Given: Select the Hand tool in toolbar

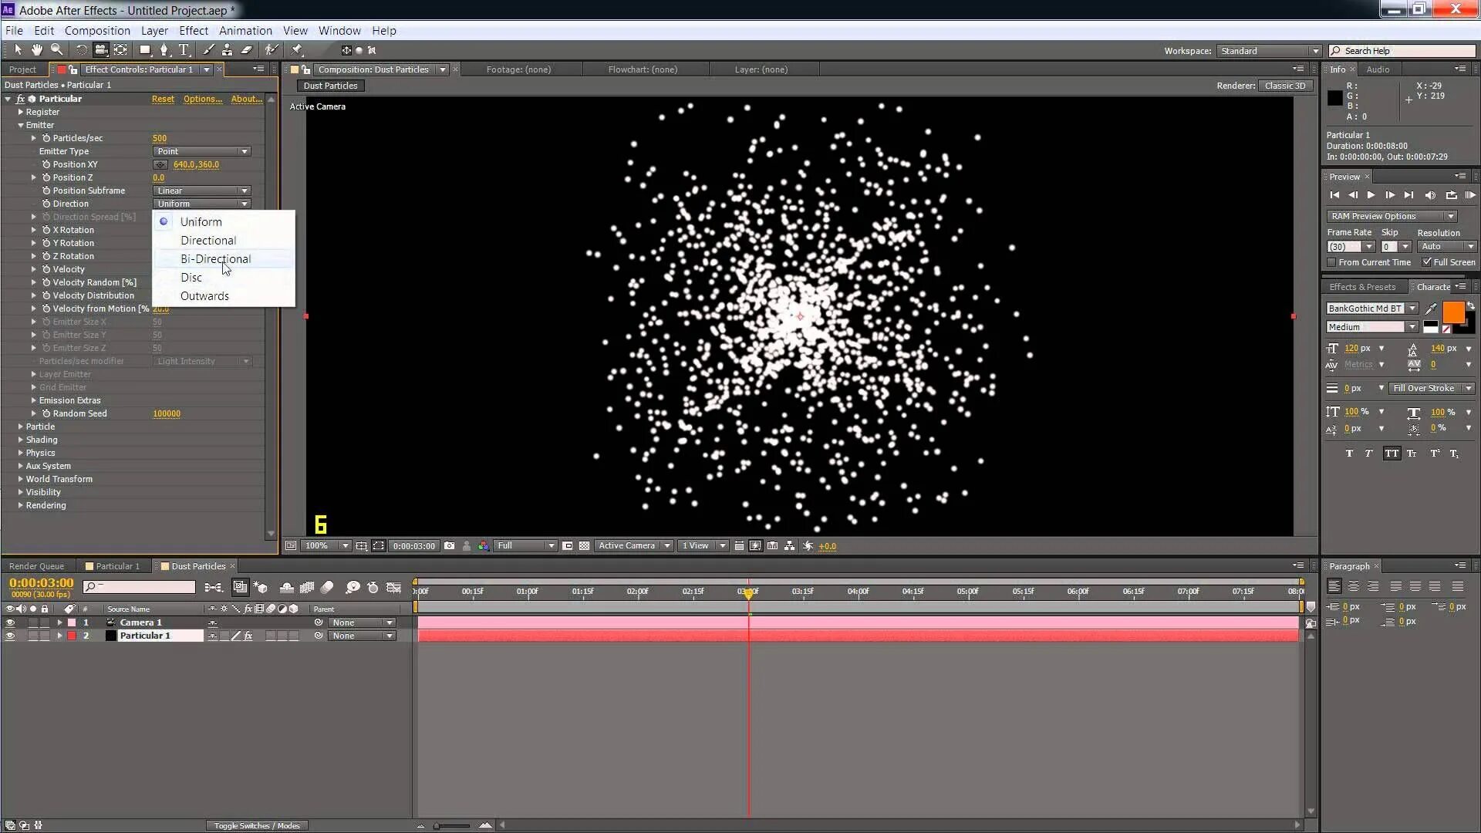Looking at the screenshot, I should 37,50.
